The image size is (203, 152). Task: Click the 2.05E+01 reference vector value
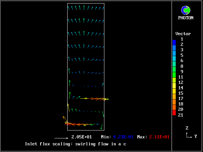click(x=82, y=137)
